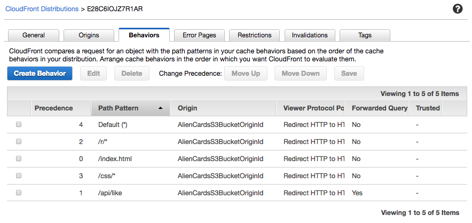Follow the CloudFront Distributions breadcrumb link
This screenshot has width=472, height=223.
click(42, 9)
